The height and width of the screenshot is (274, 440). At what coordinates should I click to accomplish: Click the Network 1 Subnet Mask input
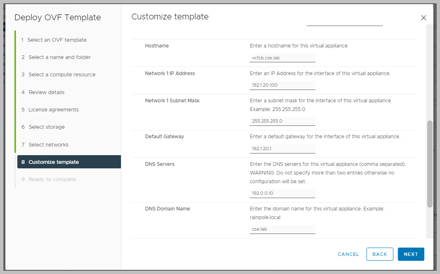point(282,121)
